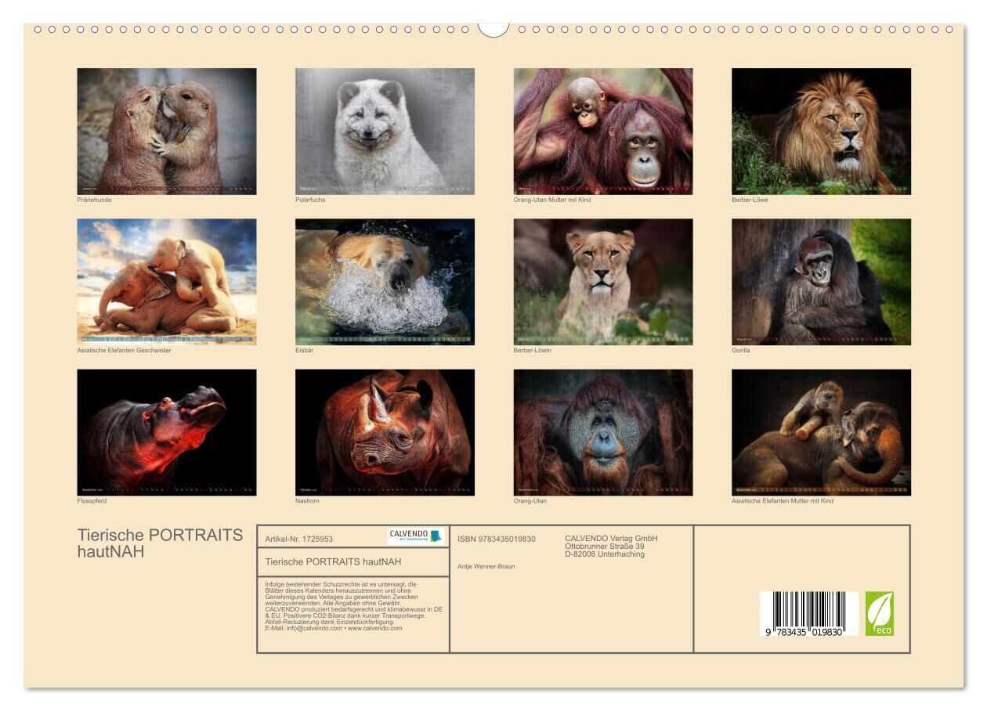Select the Berber-Löwe male lion image
The image size is (987, 711).
821,131
